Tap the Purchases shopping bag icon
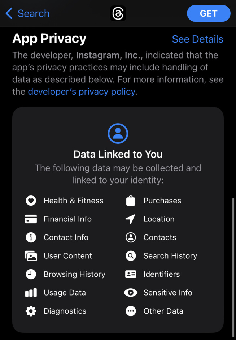236x340 pixels. (x=131, y=201)
